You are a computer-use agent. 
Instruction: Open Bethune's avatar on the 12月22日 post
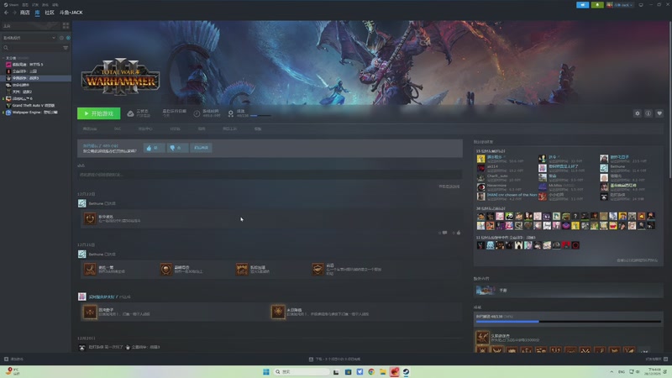pos(81,203)
